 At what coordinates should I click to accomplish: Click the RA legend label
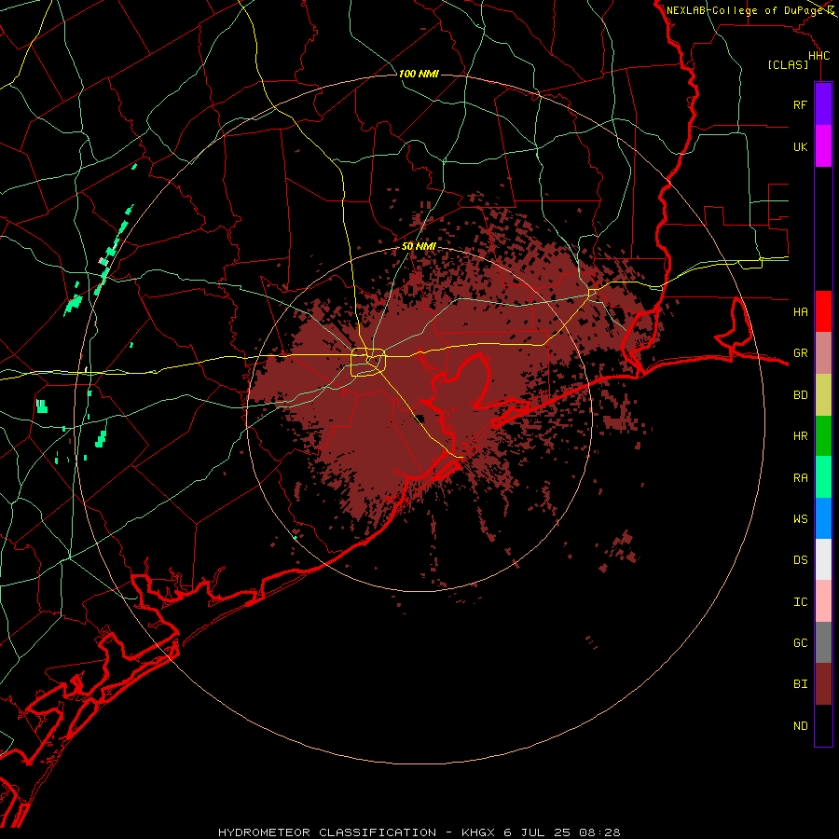coord(800,478)
